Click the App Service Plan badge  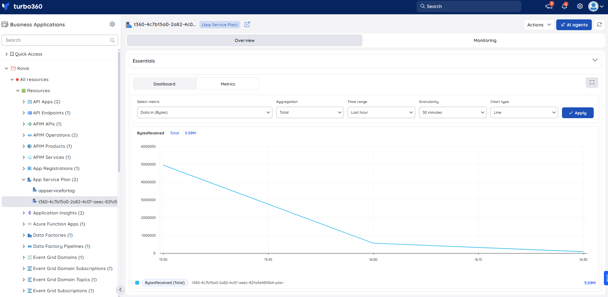point(219,25)
